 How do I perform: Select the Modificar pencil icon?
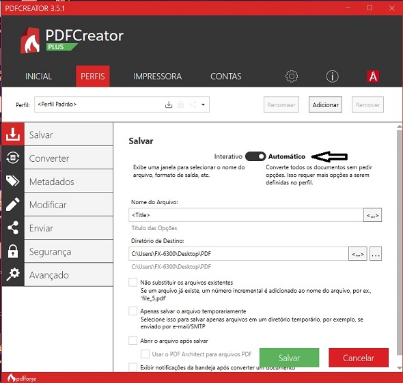(13, 205)
